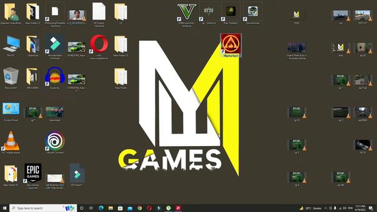The height and width of the screenshot is (212, 377).
Task: Select the ep 26 video thumbnail
Action: 363,49
